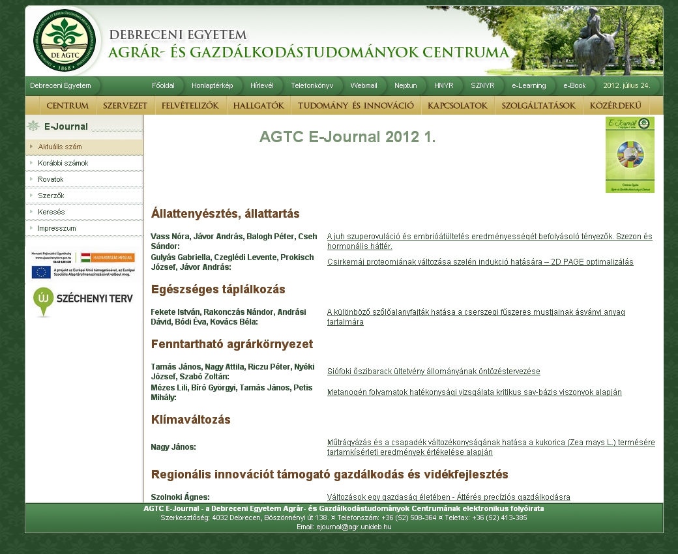Open the SZERVEZET menu

pyautogui.click(x=125, y=106)
